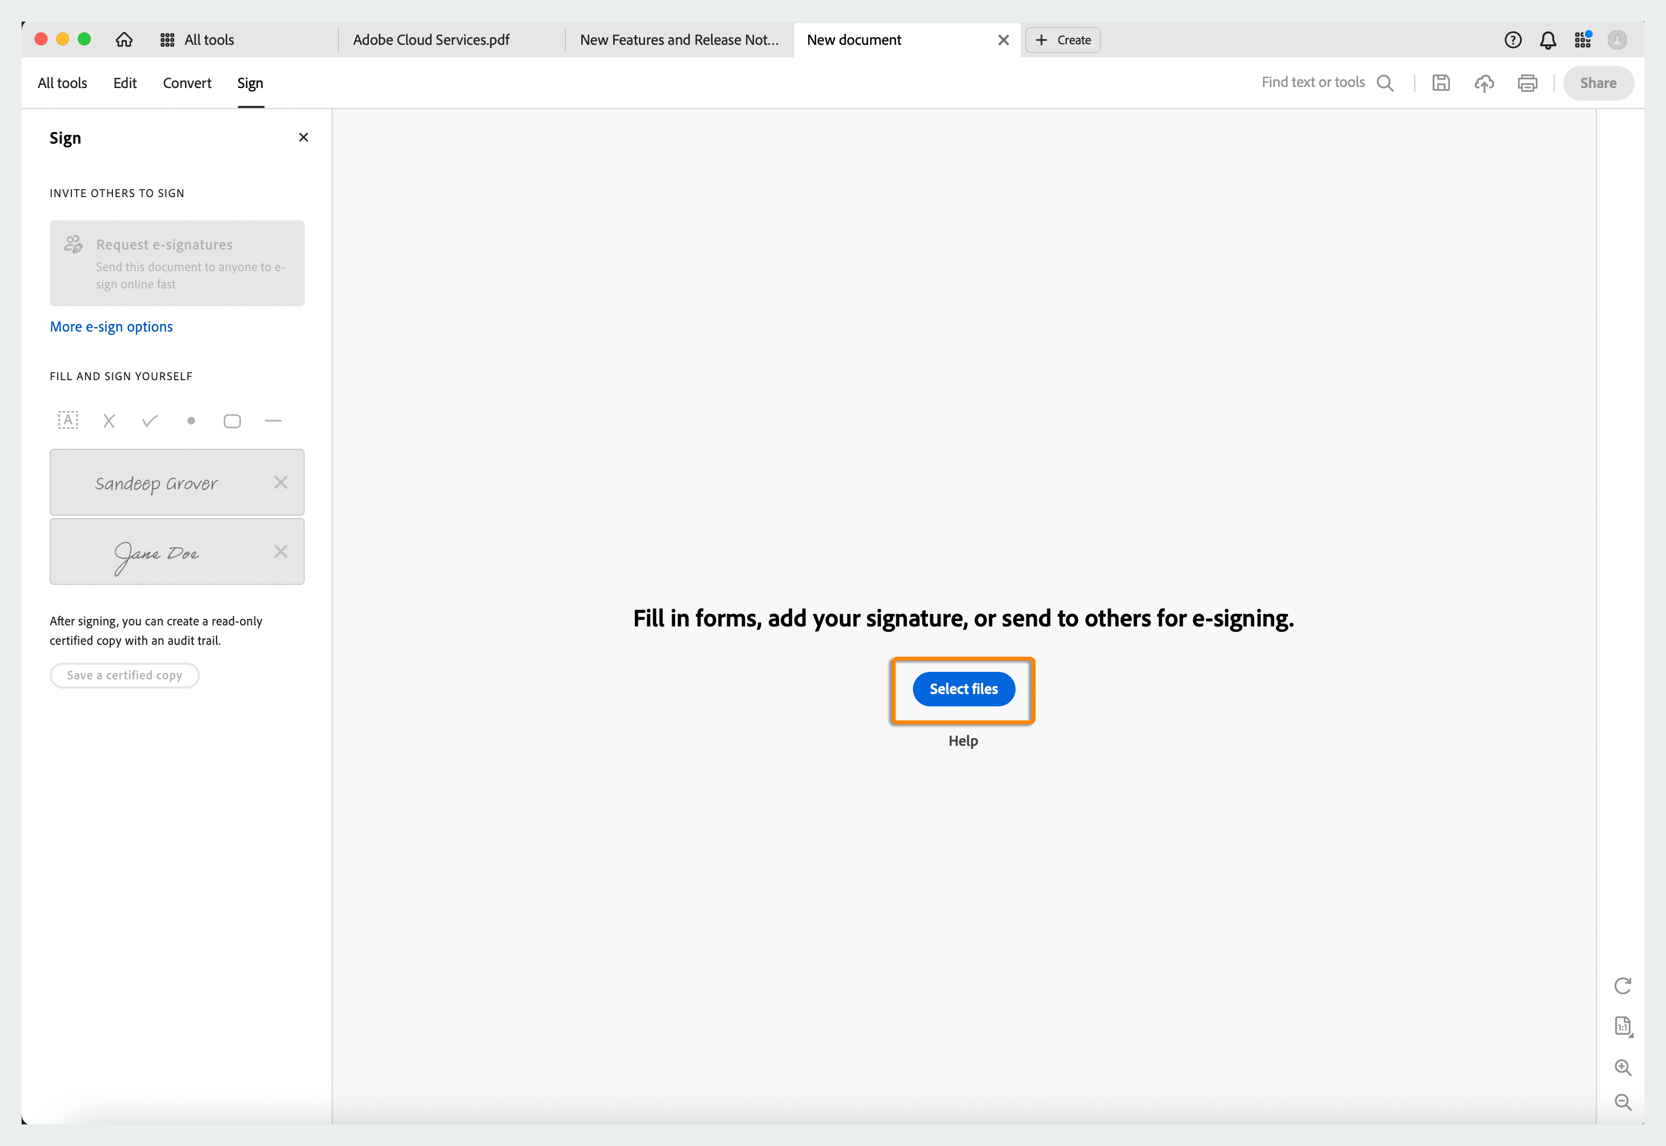Open More e-sign options link
Image resolution: width=1666 pixels, height=1146 pixels.
111,327
